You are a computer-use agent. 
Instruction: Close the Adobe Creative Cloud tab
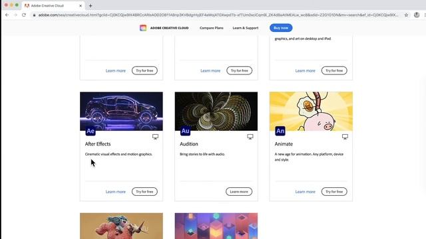tap(81, 6)
